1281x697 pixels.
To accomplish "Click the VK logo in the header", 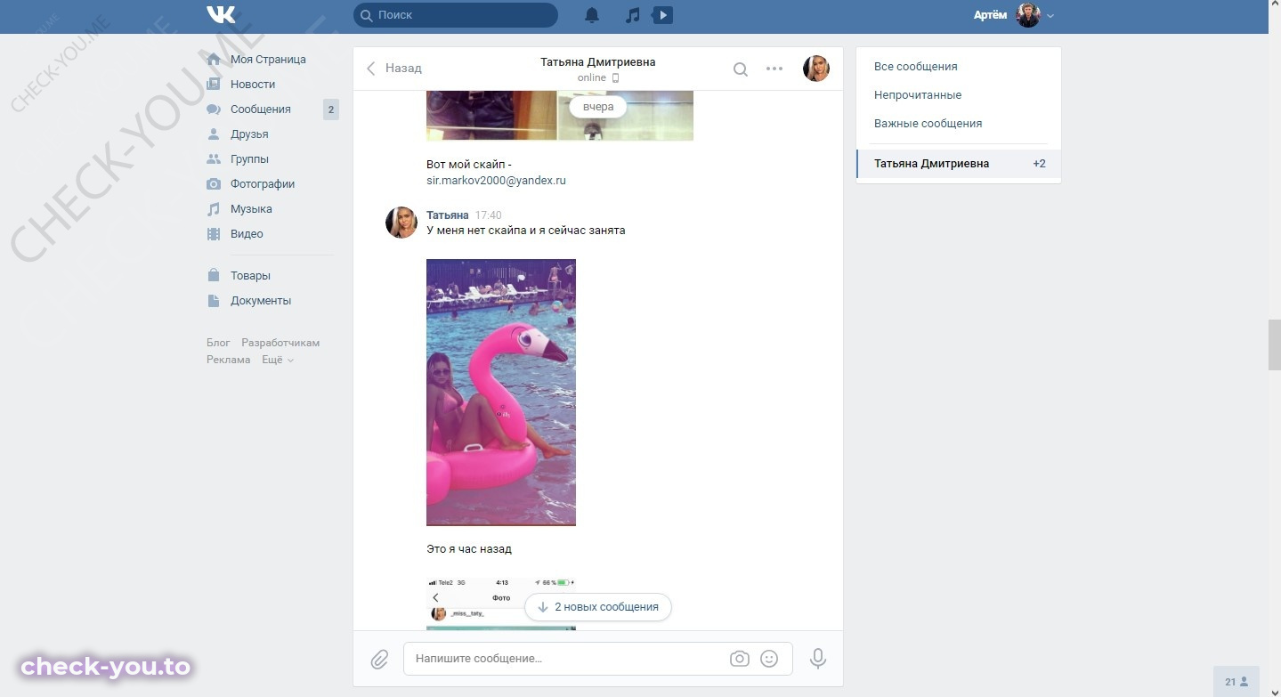I will coord(221,15).
